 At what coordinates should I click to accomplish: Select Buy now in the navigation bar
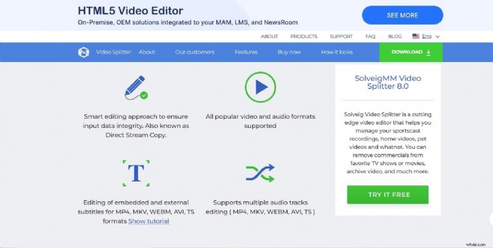tap(289, 52)
